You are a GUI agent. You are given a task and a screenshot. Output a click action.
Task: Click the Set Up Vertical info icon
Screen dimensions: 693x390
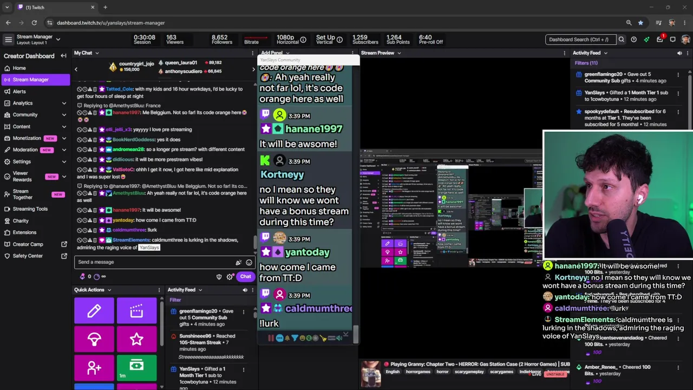point(340,40)
